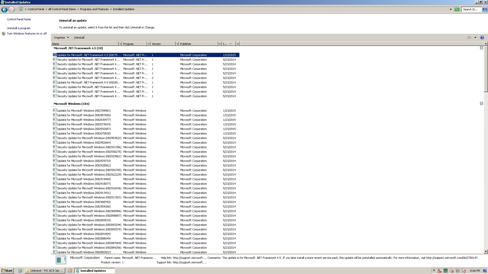Viewport: 488px width, 274px height.
Task: Select the KB2830477 update checkbox
Action: 54,120
